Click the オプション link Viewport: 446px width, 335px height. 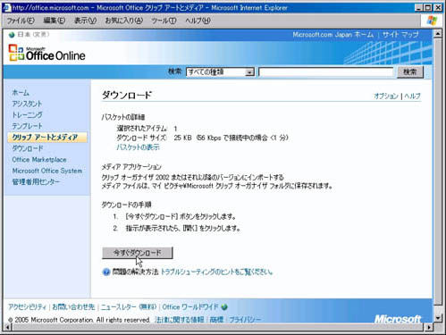tap(386, 96)
